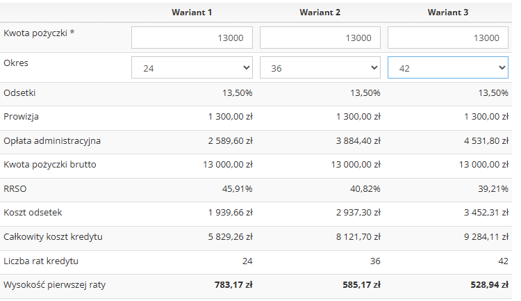Focus the Wariant 2 loan amount input
This screenshot has height=301, width=521.
(320, 38)
